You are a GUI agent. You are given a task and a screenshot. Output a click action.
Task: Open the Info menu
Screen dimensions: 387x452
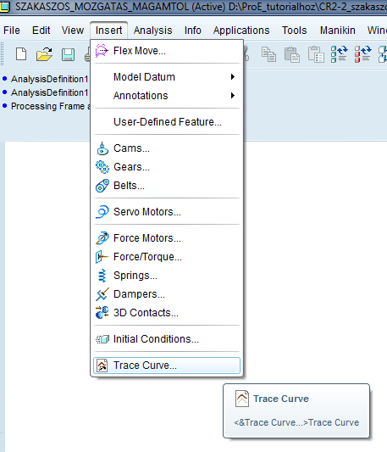tap(192, 31)
